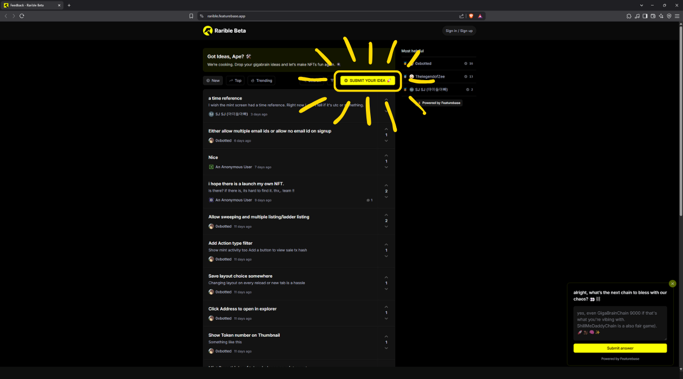Screen dimensions: 683x379
Task: Open the 'Nice' post
Action: click(213, 158)
